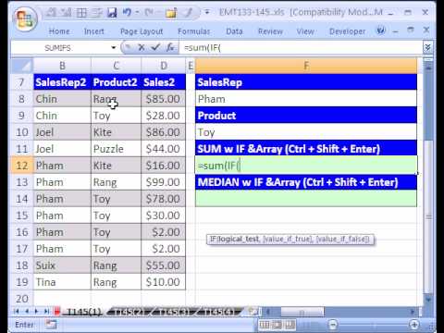Select column C header
444x333 pixels.
coord(116,66)
